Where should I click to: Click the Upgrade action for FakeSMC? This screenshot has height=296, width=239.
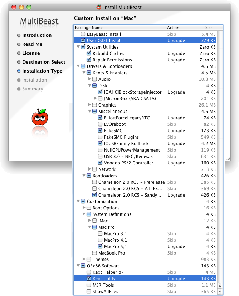coord(176,130)
